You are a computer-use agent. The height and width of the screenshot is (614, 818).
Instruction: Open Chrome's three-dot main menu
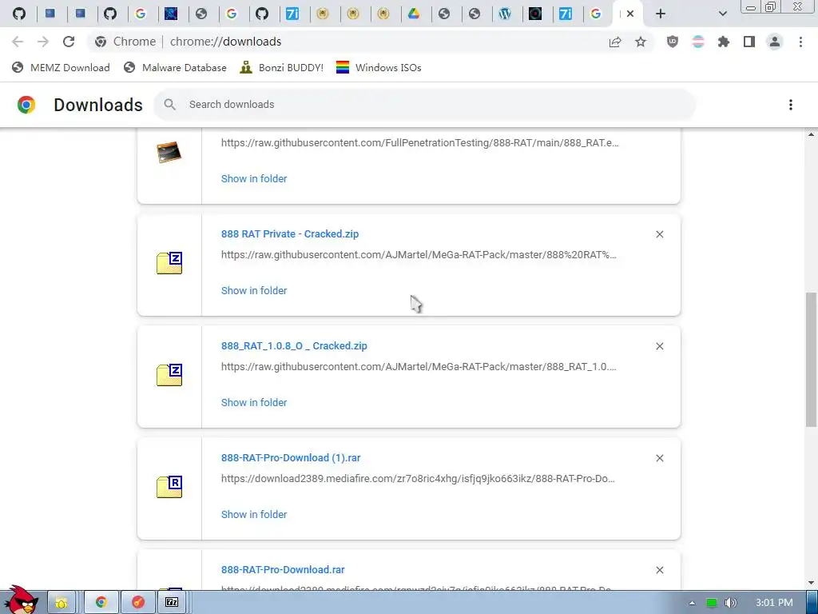pos(800,42)
